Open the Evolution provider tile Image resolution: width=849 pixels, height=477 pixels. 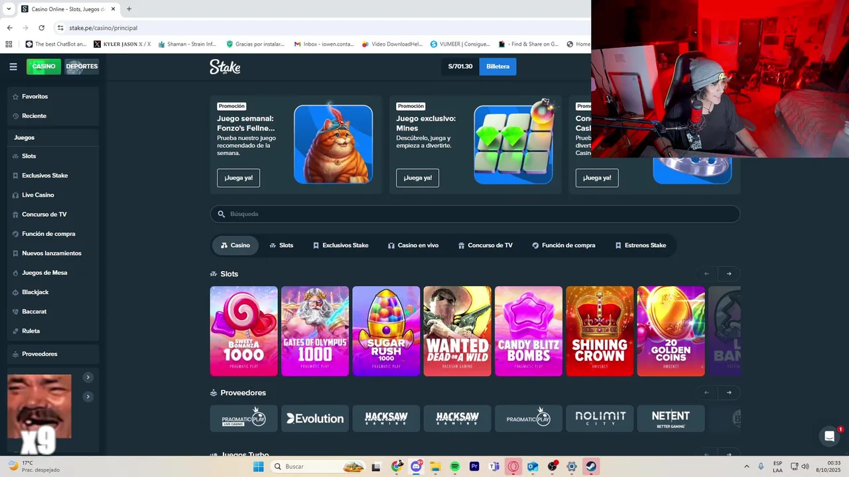315,419
